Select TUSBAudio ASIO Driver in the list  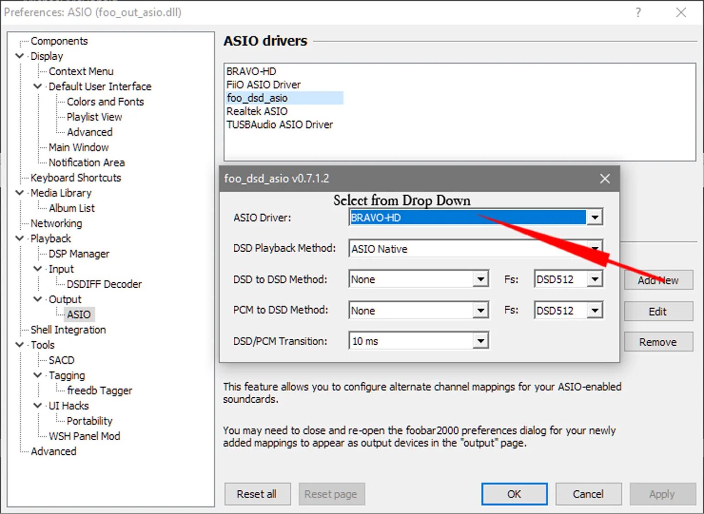[279, 125]
